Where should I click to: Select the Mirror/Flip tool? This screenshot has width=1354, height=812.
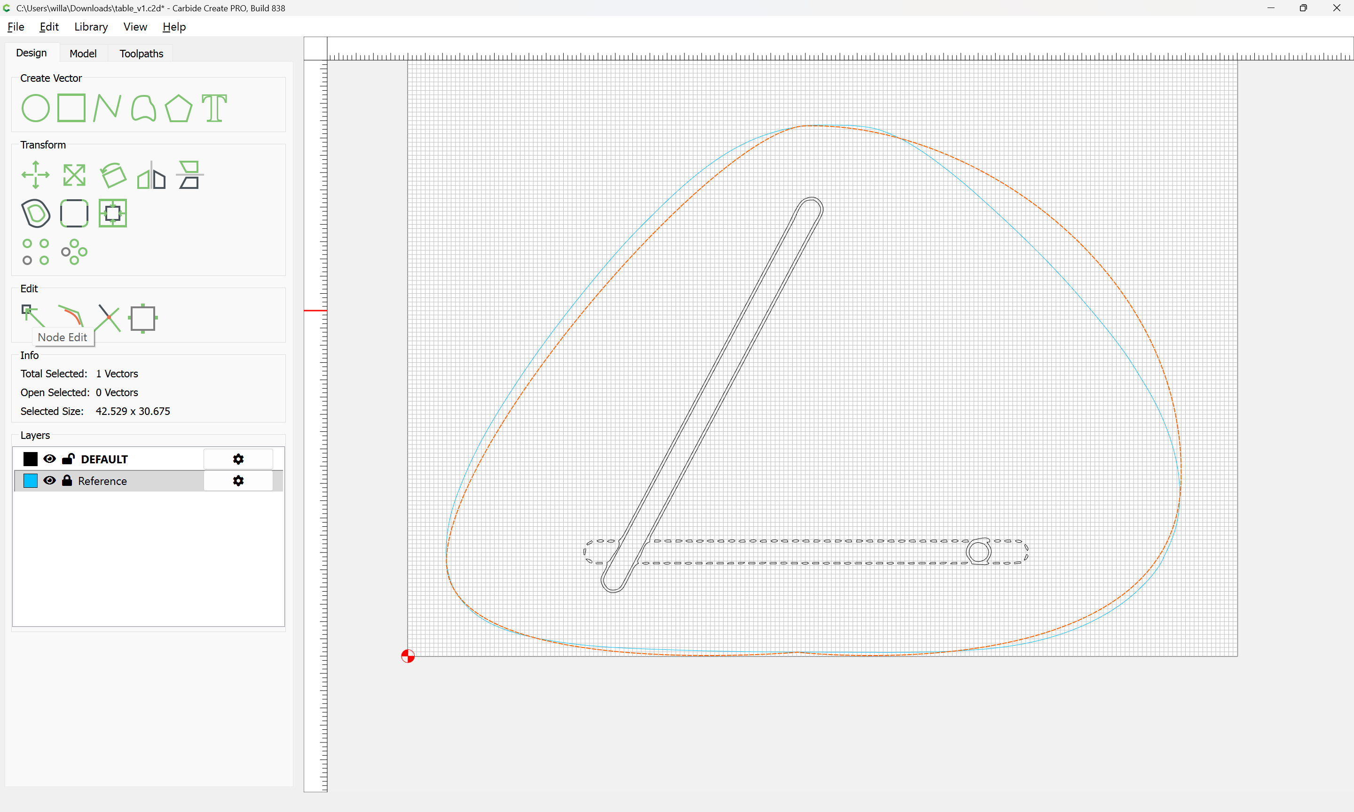[x=151, y=175]
